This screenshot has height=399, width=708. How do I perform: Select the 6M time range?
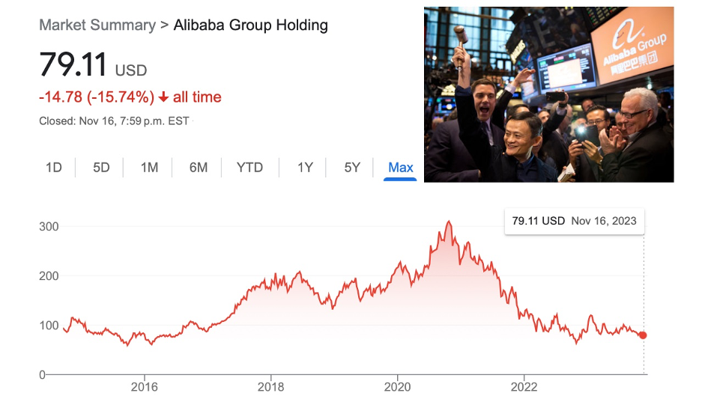pyautogui.click(x=198, y=168)
